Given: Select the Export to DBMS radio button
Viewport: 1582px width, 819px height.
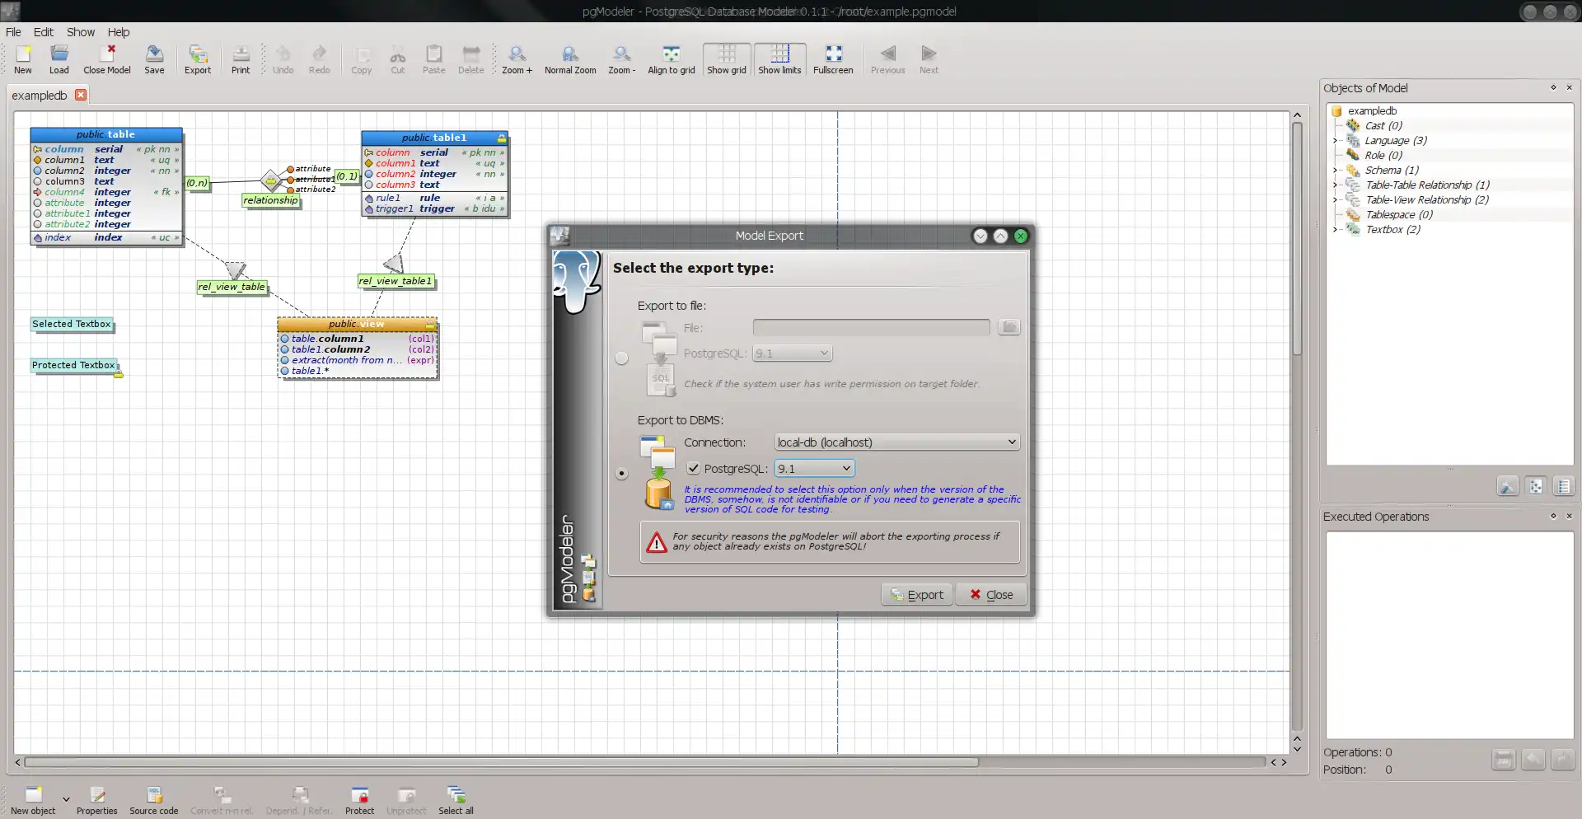Looking at the screenshot, I should coord(621,474).
